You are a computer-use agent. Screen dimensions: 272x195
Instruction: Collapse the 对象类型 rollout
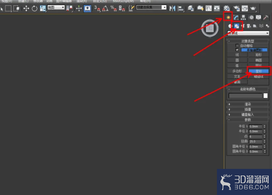tap(248, 41)
